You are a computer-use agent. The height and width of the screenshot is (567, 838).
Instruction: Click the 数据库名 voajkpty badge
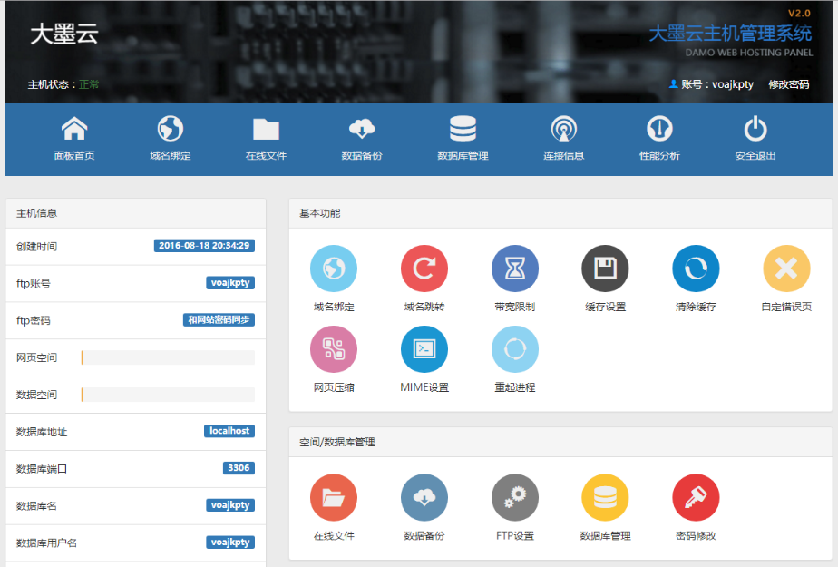(230, 505)
